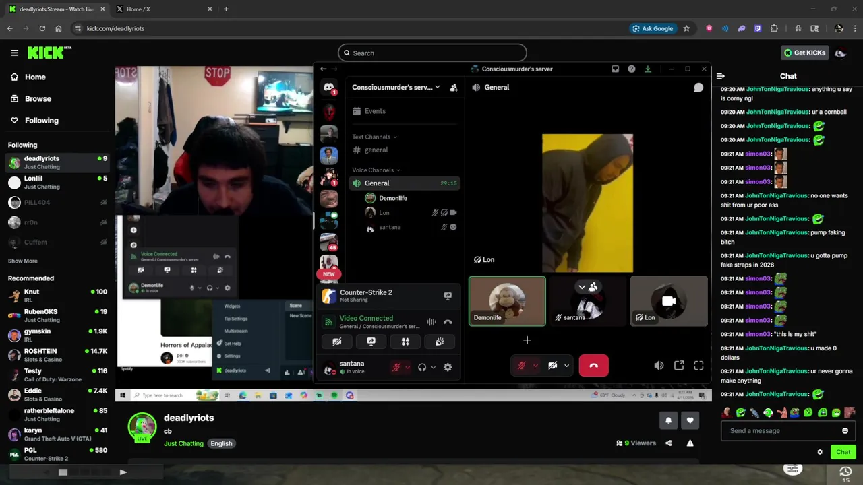Image resolution: width=863 pixels, height=485 pixels.
Task: Click the Kick logo
Action: click(x=49, y=53)
